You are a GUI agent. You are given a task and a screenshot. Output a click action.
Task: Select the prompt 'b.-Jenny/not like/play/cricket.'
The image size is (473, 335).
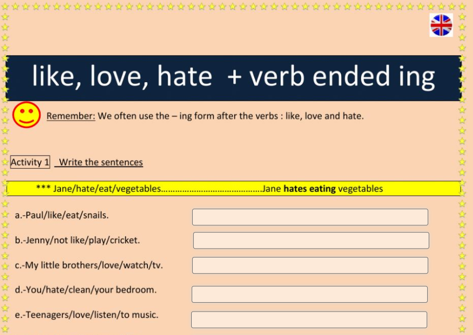tap(78, 240)
